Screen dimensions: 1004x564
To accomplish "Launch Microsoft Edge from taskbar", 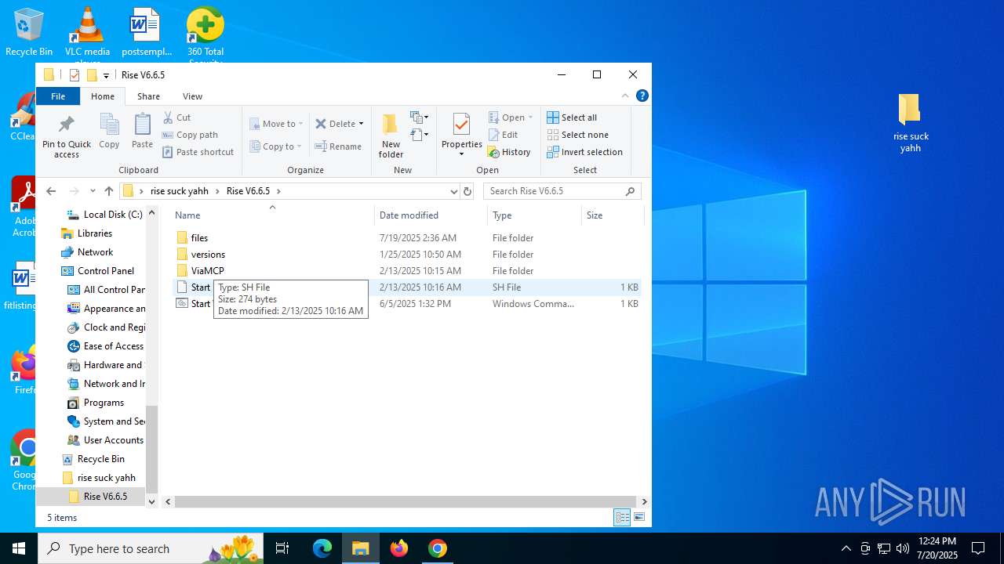I will (322, 548).
